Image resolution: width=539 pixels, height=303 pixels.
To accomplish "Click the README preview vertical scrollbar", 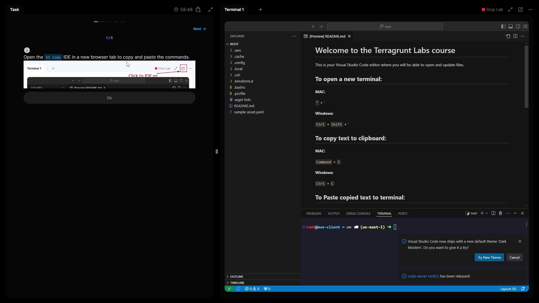I will pyautogui.click(x=526, y=76).
